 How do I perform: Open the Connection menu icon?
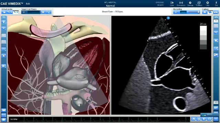coord(181,4)
